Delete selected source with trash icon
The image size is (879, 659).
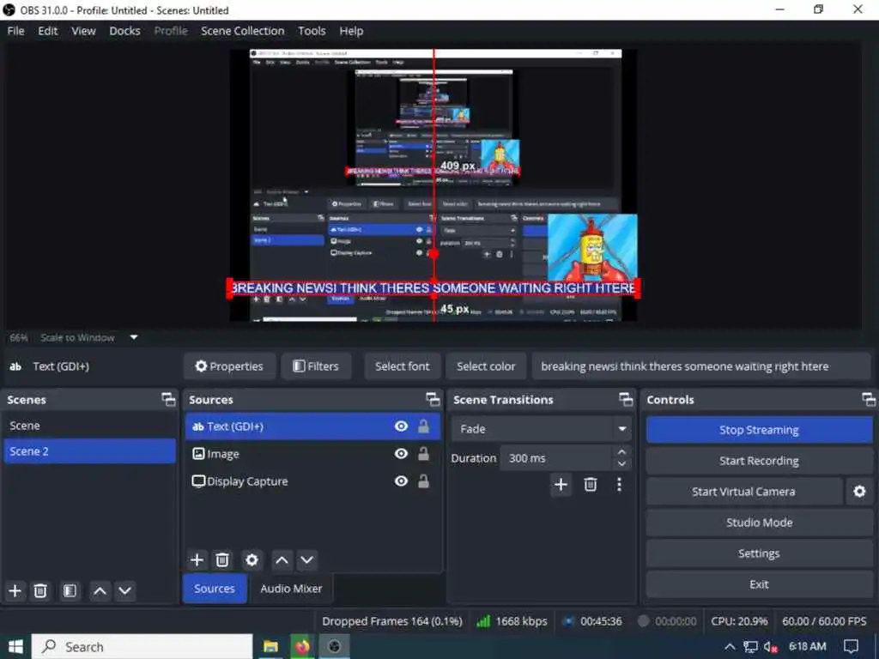tap(222, 559)
